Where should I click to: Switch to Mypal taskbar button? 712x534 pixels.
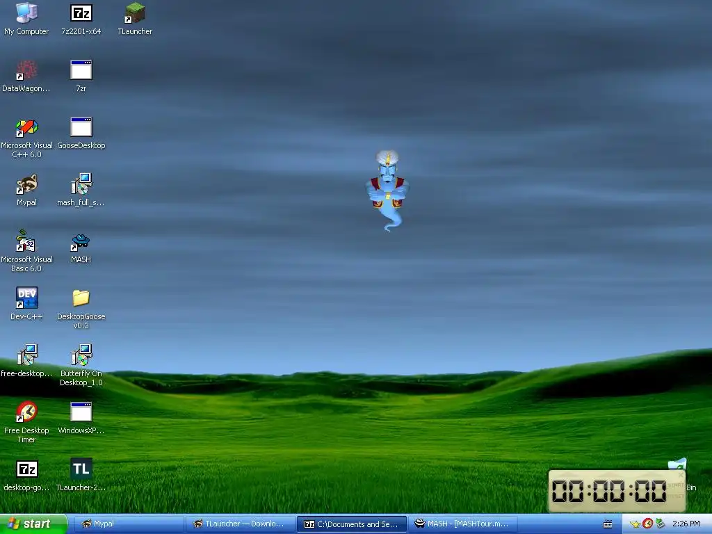click(128, 524)
